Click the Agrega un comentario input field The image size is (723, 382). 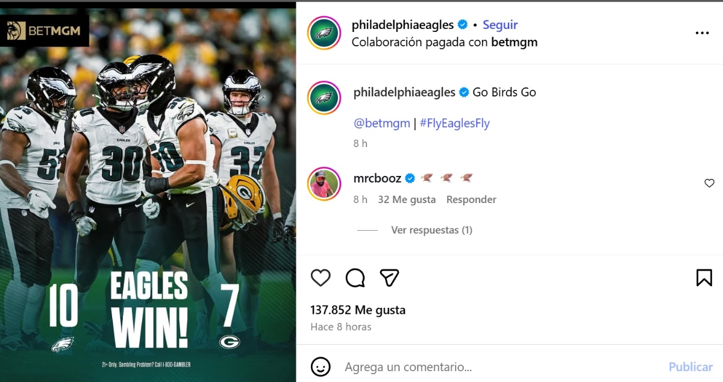point(422,366)
